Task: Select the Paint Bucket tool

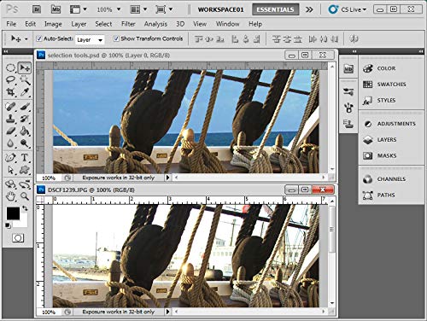Action: click(x=25, y=131)
